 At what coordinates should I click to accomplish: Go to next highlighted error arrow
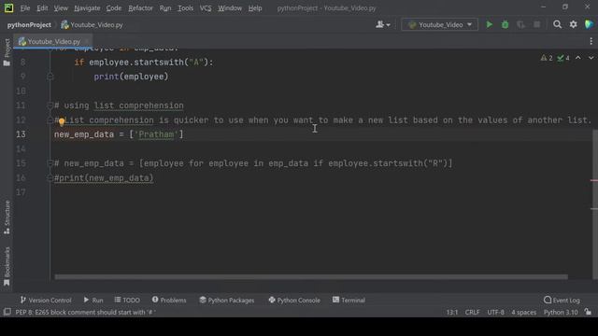[x=591, y=58]
